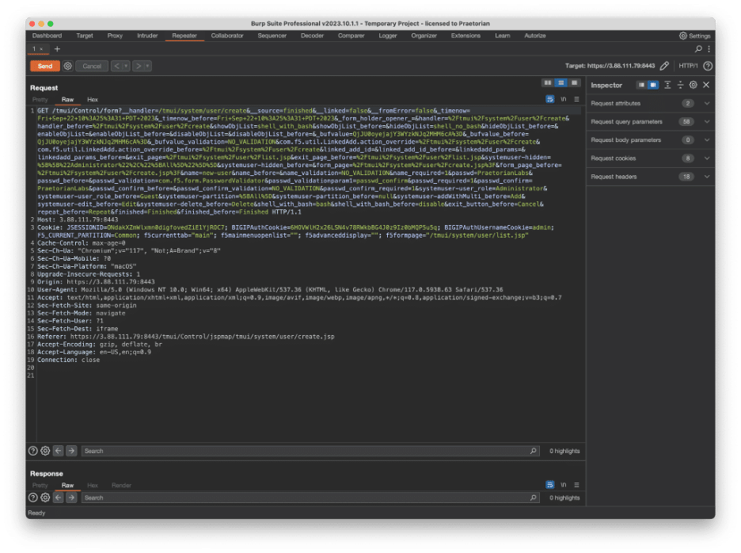This screenshot has height=553, width=741.
Task: Open Request search settings gear
Action: [45, 451]
